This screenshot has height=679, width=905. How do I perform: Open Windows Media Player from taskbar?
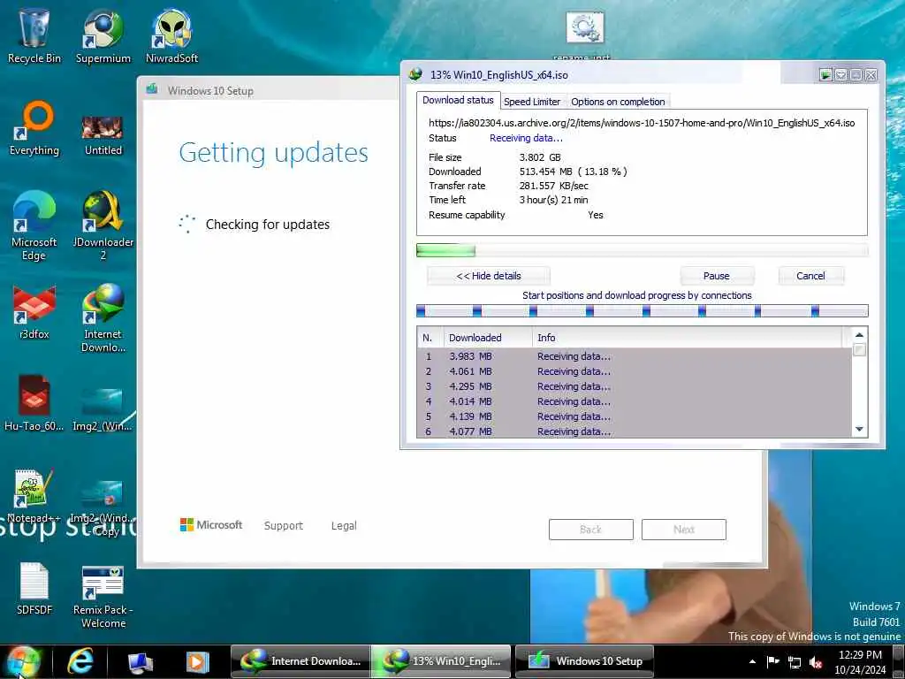(197, 662)
